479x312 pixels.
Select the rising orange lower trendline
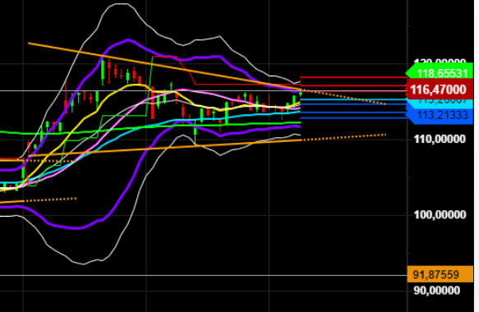[x=165, y=149]
